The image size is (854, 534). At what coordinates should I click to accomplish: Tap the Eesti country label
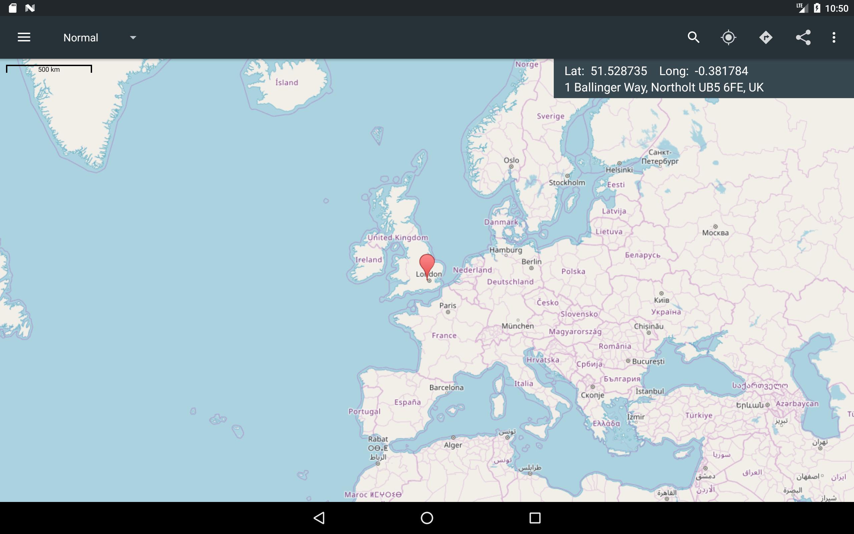click(x=616, y=185)
